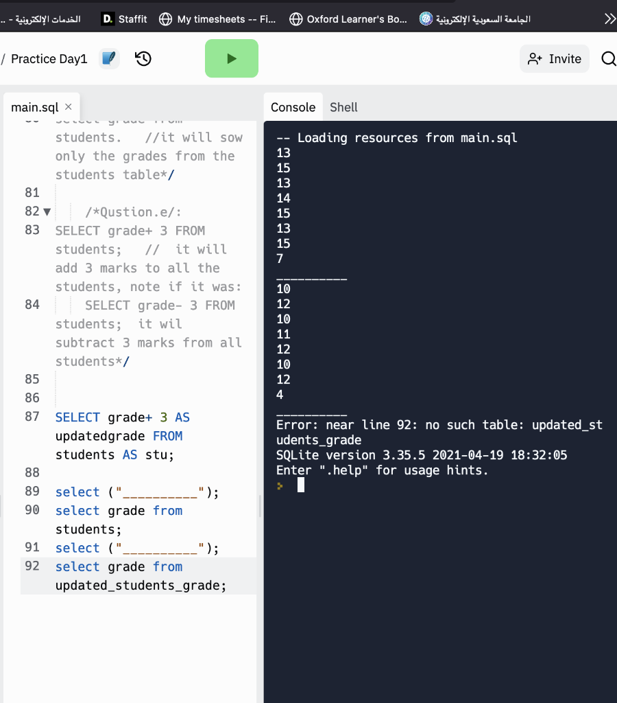Click the Saudi Electronic University bookmark logo
The height and width of the screenshot is (703, 617).
[x=426, y=19]
